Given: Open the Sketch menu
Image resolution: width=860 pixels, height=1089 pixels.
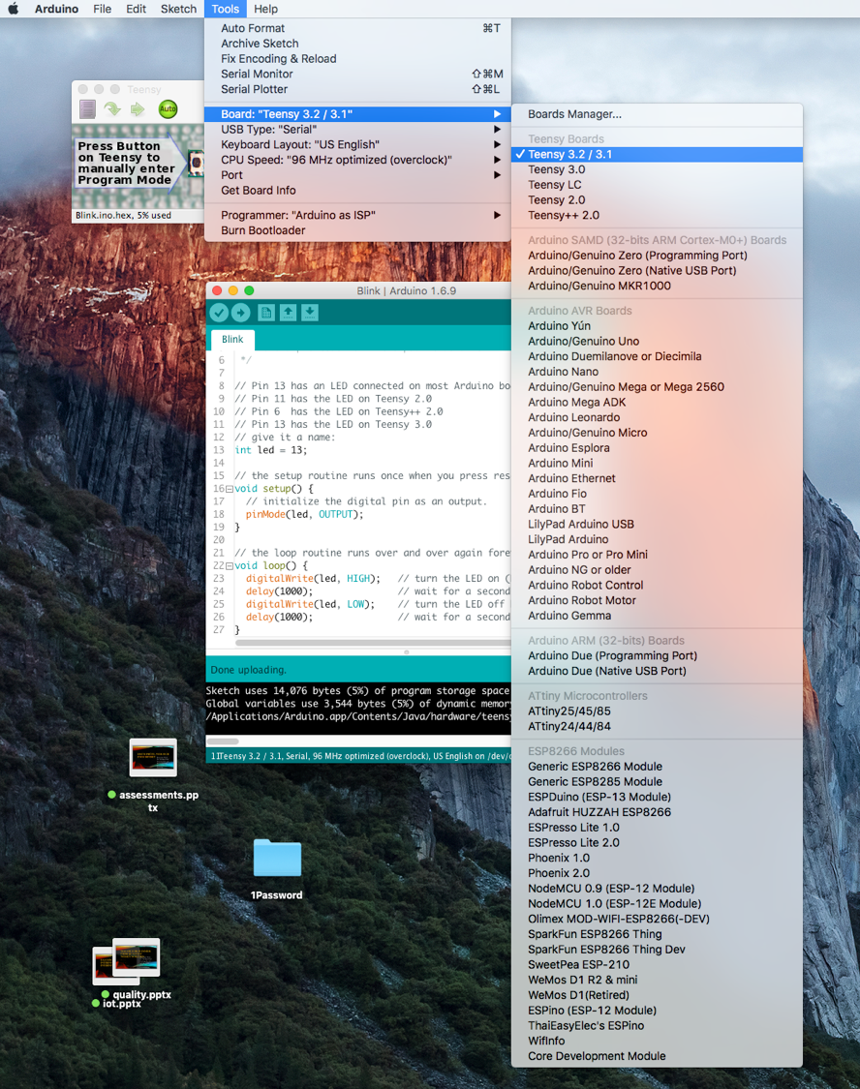Looking at the screenshot, I should click(178, 9).
